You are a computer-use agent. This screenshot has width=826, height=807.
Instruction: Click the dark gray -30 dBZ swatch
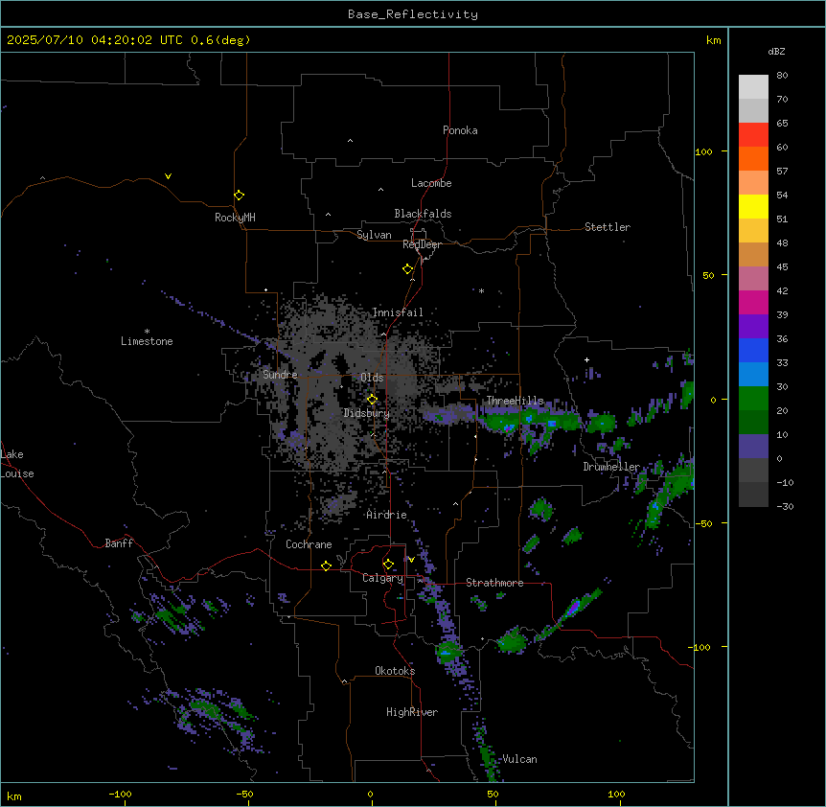[753, 495]
